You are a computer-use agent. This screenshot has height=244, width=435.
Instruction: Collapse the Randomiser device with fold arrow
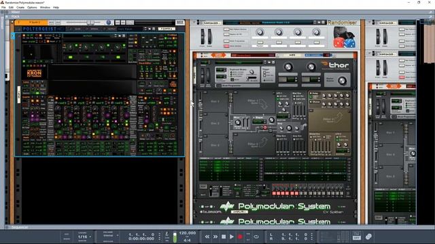[x=194, y=22]
